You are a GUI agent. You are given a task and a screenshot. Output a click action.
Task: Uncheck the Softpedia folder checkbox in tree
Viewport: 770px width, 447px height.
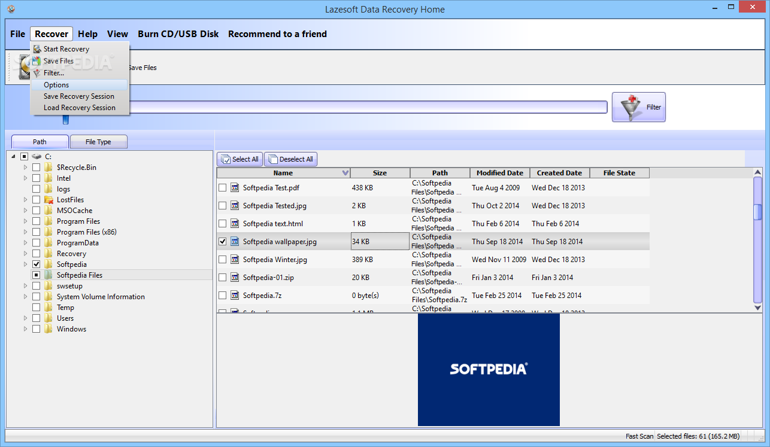[37, 264]
